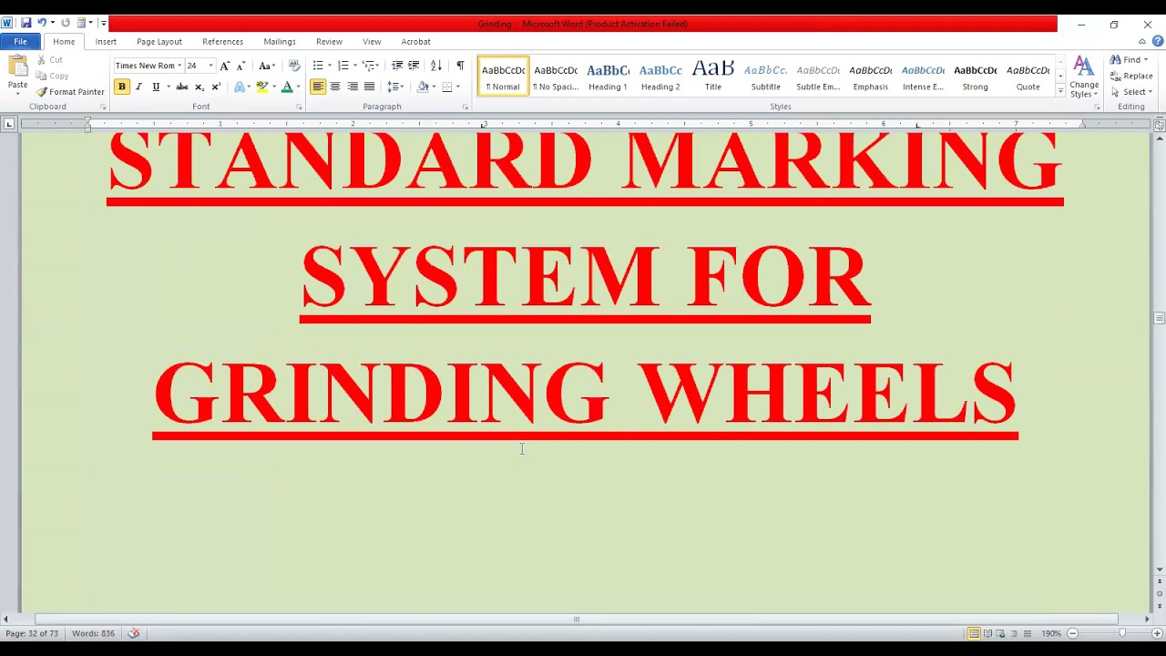Click the Find command

(x=1130, y=60)
